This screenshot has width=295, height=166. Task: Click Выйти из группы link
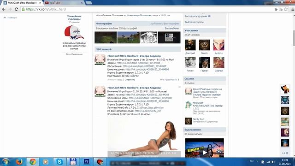point(194,22)
